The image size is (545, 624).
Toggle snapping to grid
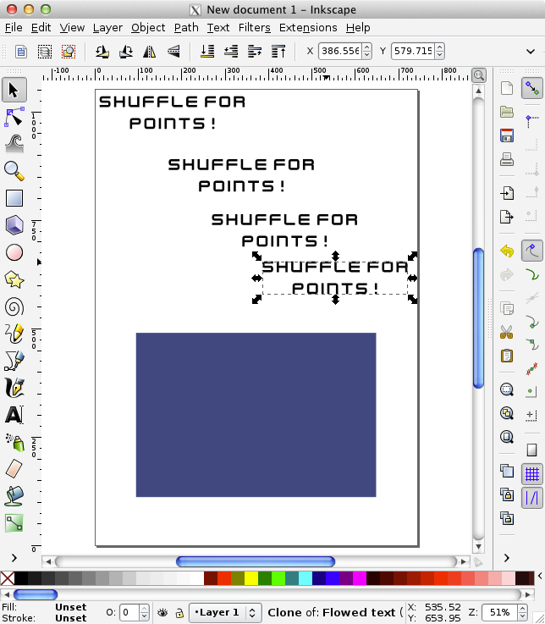(531, 473)
